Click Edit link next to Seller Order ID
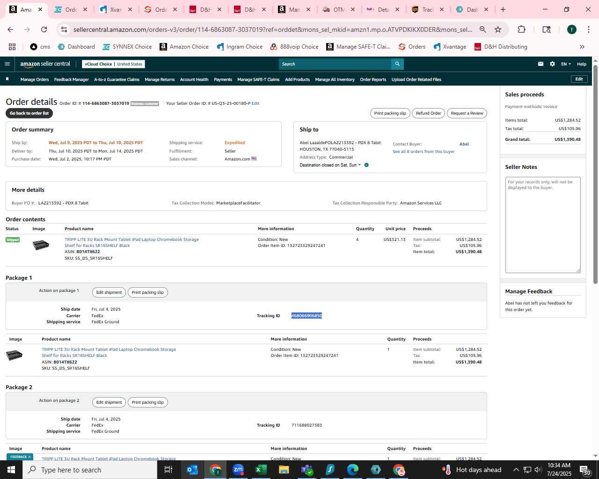 tap(256, 103)
